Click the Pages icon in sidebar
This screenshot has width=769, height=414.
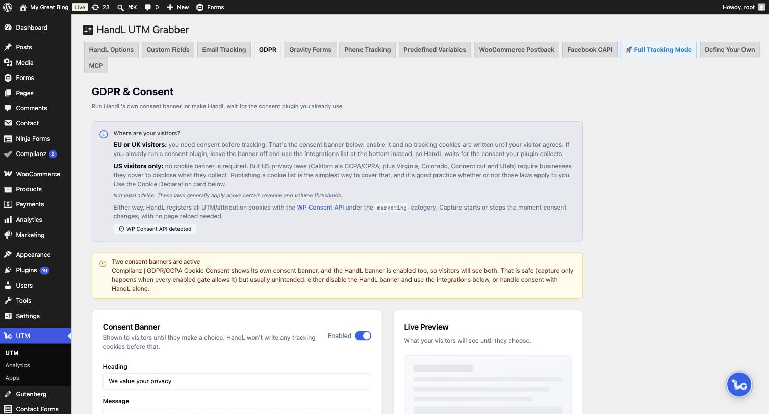(8, 93)
